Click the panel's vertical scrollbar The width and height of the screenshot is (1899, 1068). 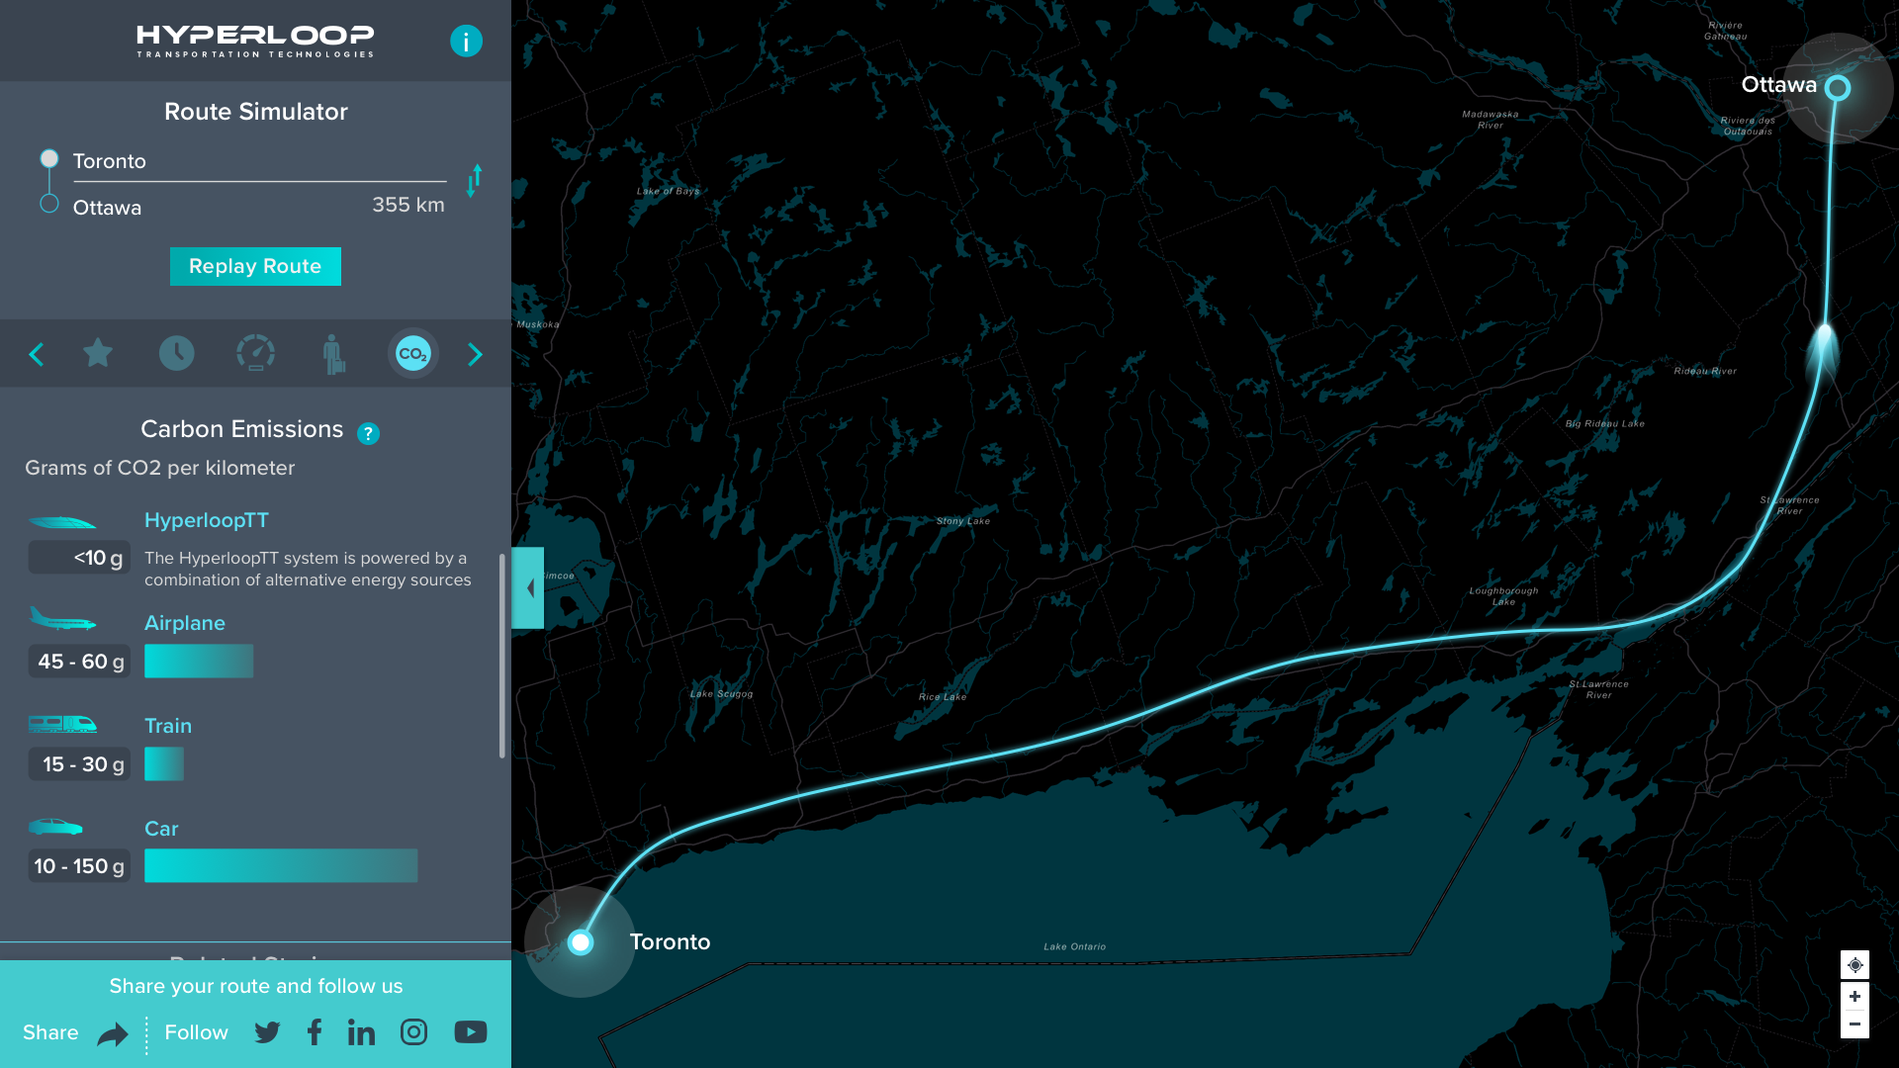(502, 655)
